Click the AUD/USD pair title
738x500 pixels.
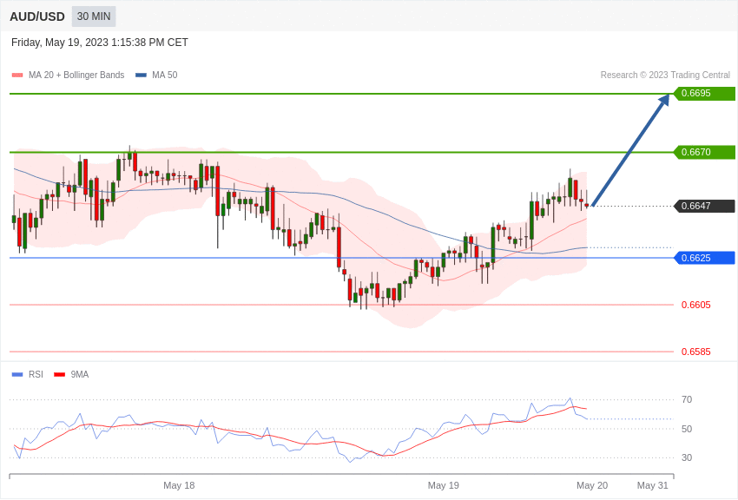(x=37, y=17)
